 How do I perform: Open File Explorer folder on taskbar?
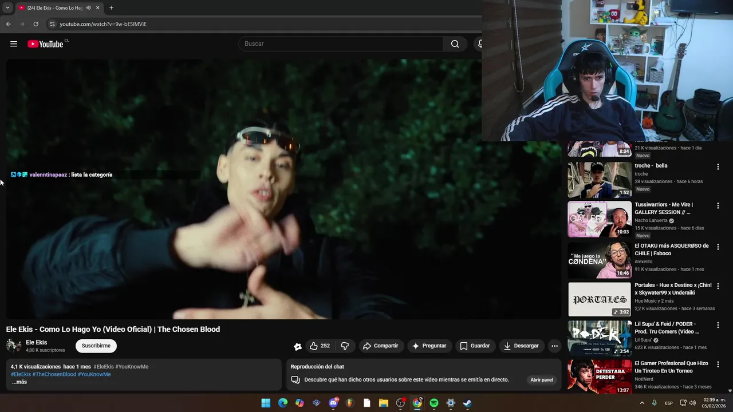(384, 403)
